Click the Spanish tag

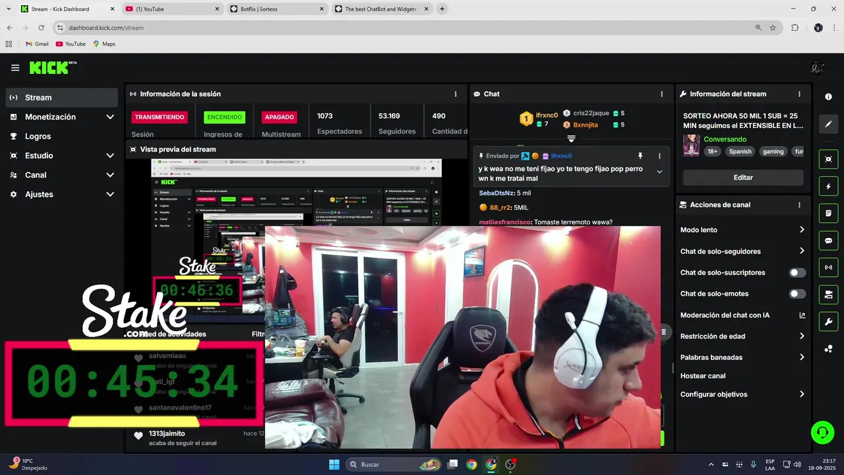point(740,152)
